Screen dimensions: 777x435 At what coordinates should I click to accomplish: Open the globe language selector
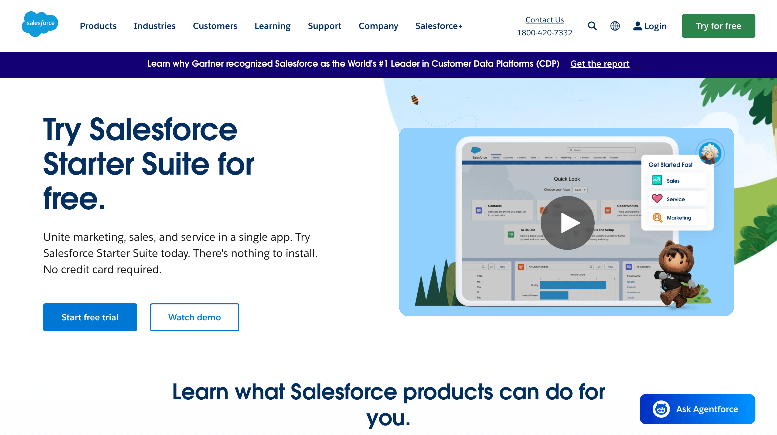click(x=615, y=26)
